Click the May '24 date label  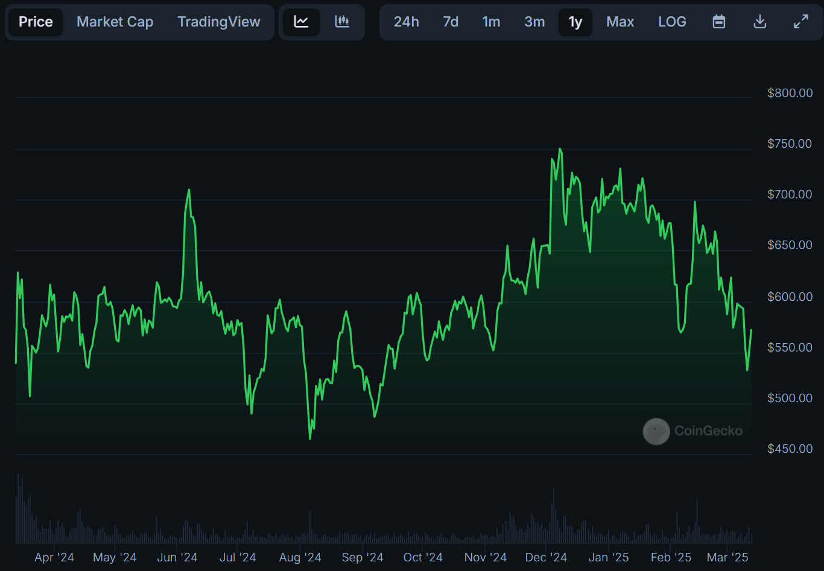click(115, 557)
